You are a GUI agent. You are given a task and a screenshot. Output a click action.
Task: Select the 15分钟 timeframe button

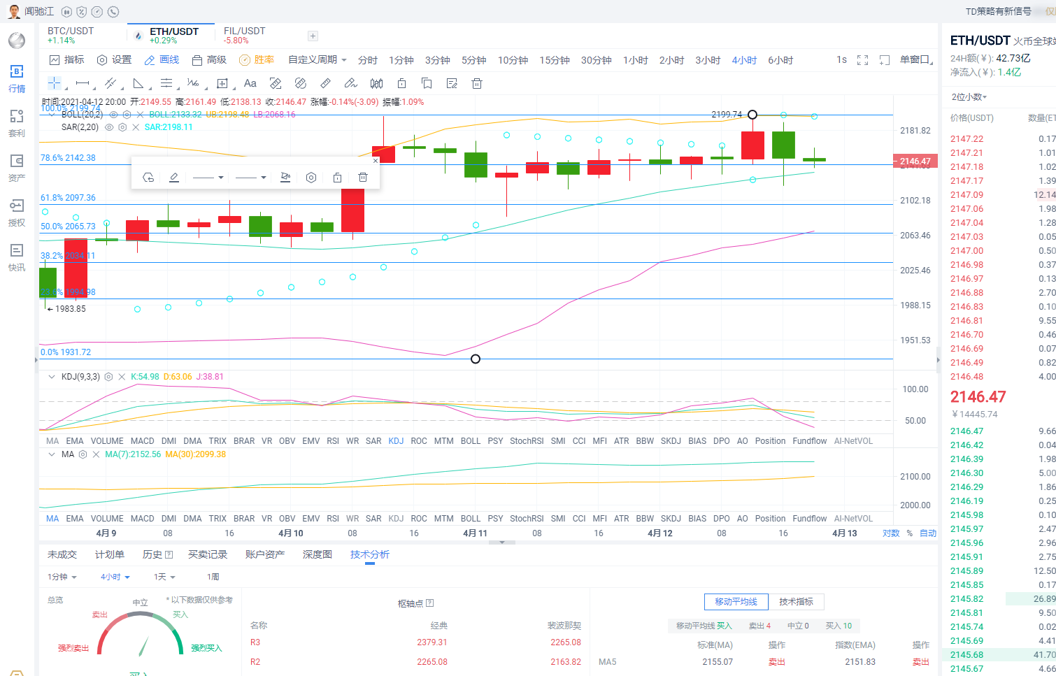pos(554,60)
